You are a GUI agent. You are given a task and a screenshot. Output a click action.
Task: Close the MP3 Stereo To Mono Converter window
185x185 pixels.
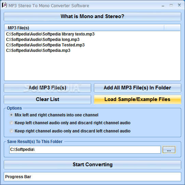179,5
